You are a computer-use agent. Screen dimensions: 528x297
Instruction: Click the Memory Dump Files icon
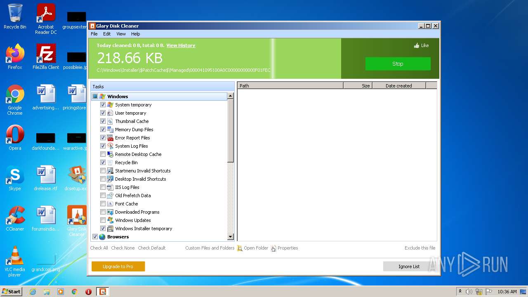110,130
